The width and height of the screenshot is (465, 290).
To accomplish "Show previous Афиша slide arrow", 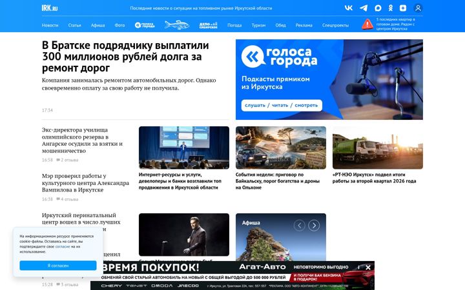I will [299, 226].
